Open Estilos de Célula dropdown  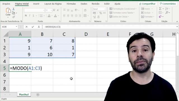[119, 17]
